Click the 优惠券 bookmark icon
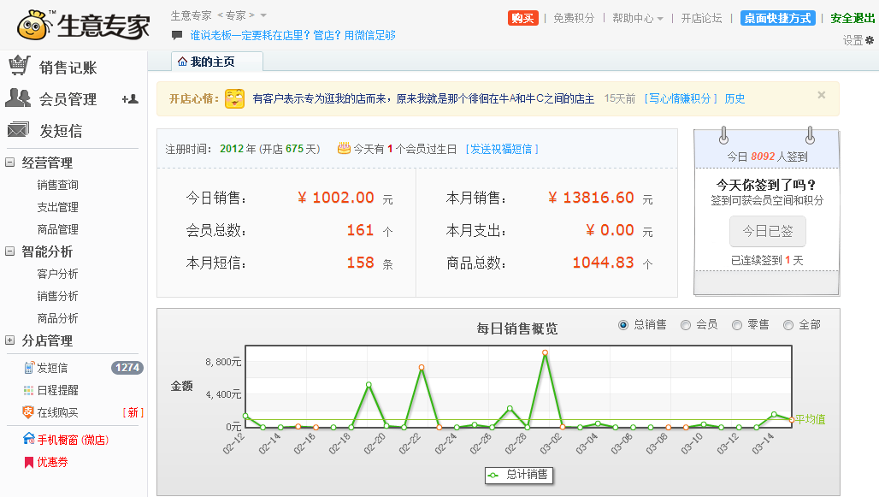879x497 pixels. pyautogui.click(x=28, y=462)
